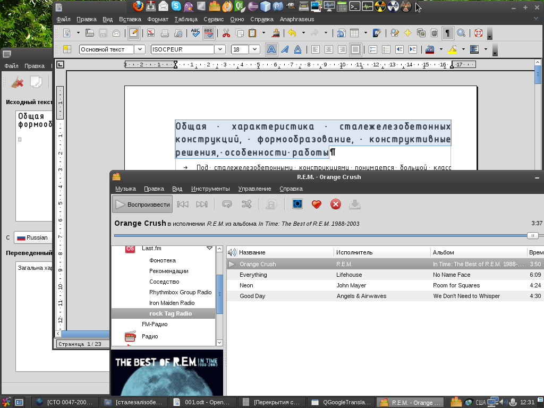Screen dimensions: 544x408
Task: Click the Исполнитель column header
Action: tap(382, 252)
